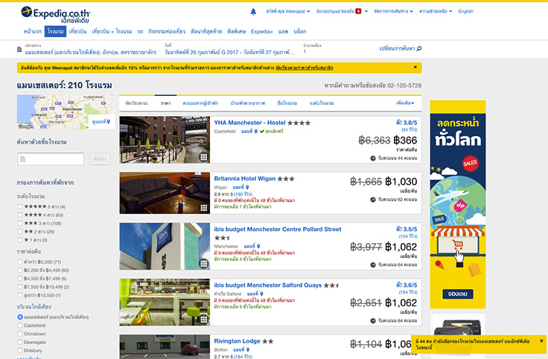Open photo gallery icon on YHA Manchester image

point(203,157)
